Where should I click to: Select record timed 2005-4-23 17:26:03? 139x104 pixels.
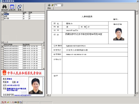[21, 68]
